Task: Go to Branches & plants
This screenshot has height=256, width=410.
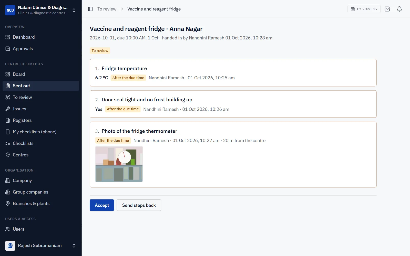Action: [x=41, y=204]
